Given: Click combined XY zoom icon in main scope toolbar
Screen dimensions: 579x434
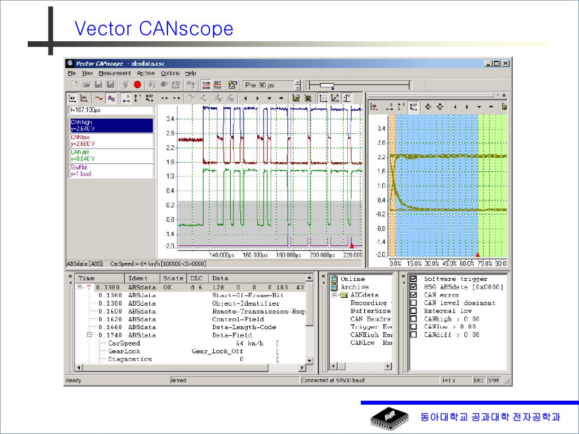Looking at the screenshot, I should [x=149, y=98].
